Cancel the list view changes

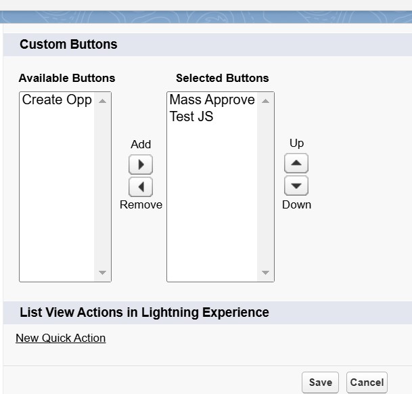(367, 382)
